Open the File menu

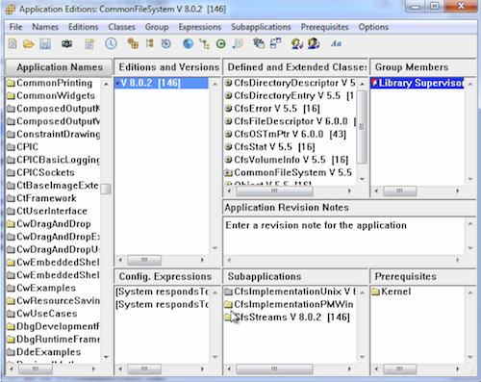[x=15, y=27]
